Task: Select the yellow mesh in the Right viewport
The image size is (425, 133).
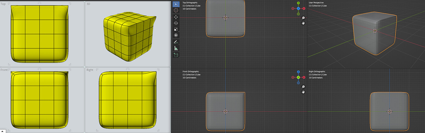Action: (127, 100)
